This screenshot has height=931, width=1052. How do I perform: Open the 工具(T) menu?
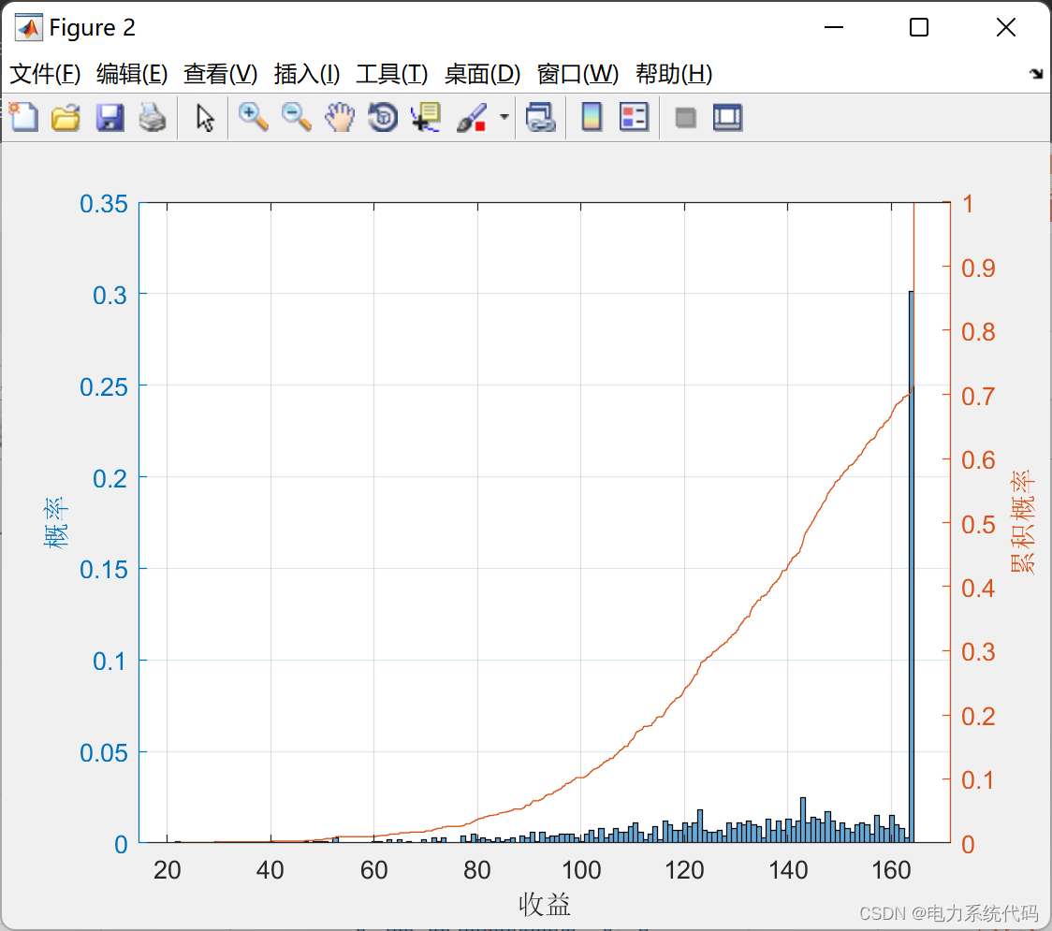[391, 74]
